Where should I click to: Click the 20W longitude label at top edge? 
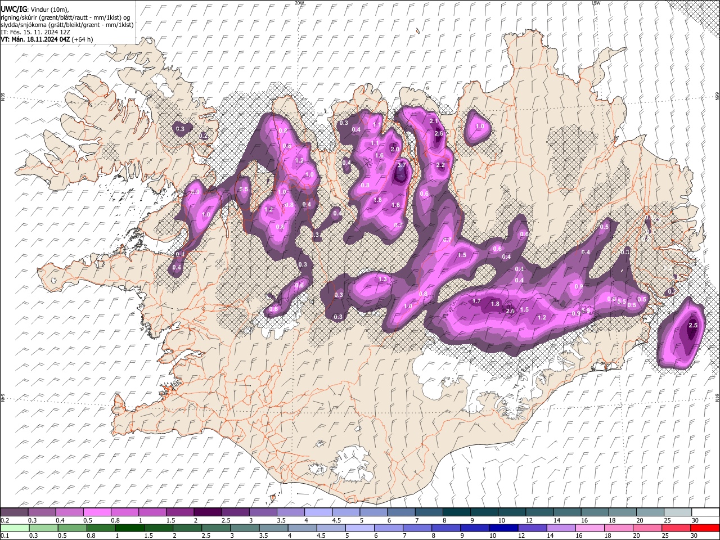(300, 3)
